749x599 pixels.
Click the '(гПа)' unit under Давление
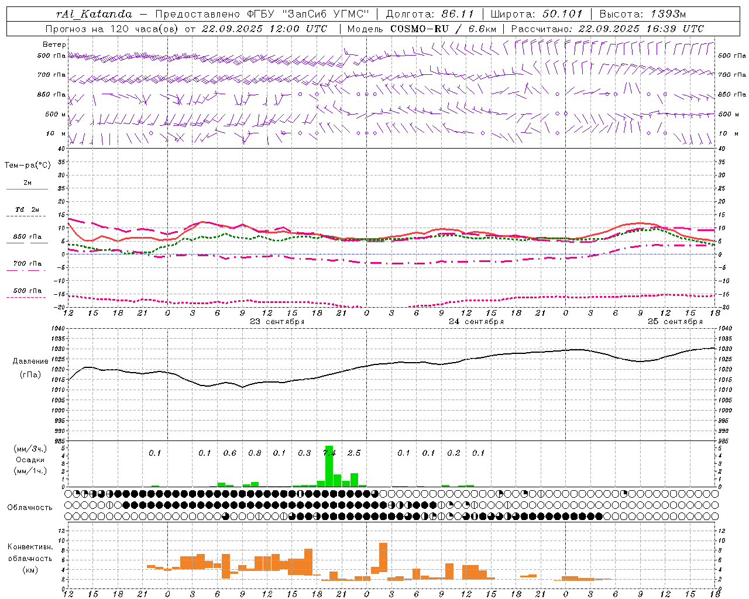click(30, 374)
